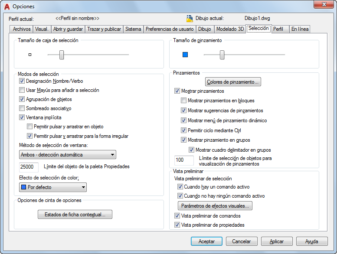The height and width of the screenshot is (254, 337).
Task: Click the Propiedades palette limit field 25000
Action: pyautogui.click(x=29, y=167)
